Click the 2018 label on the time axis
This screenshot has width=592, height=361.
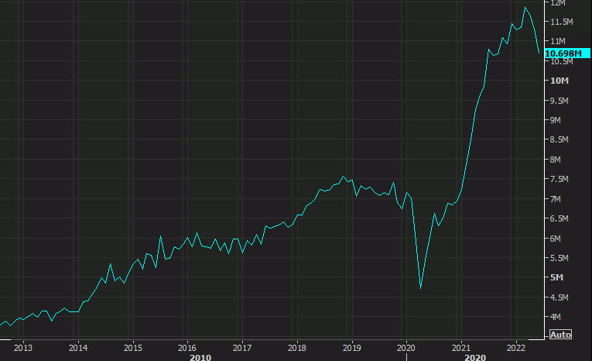[x=296, y=348]
